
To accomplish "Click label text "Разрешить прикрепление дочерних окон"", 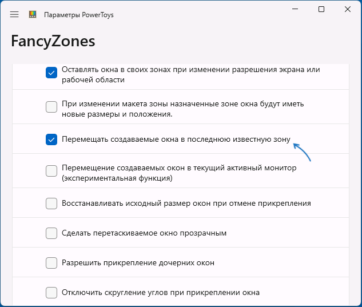I will click(138, 263).
